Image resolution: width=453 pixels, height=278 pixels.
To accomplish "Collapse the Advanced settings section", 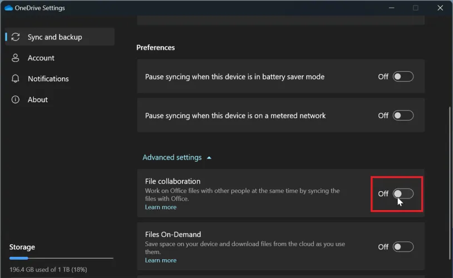I will click(172, 157).
